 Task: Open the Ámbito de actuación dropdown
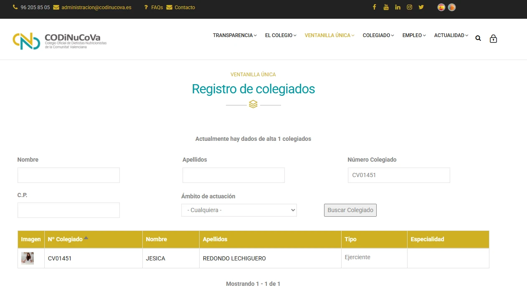pyautogui.click(x=239, y=210)
